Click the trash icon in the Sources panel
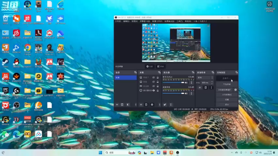 click(x=146, y=104)
